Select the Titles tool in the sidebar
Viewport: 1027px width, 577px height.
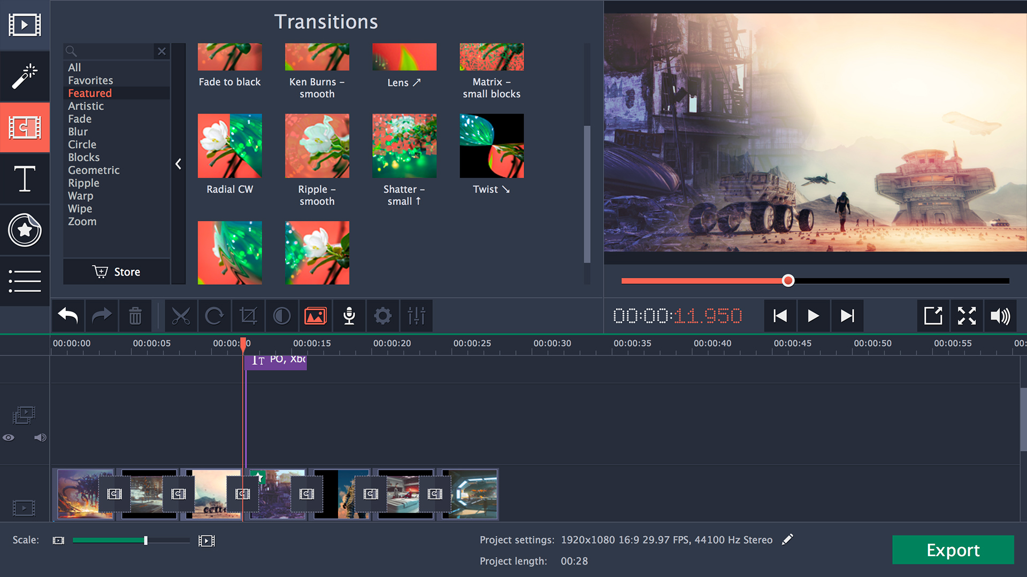(25, 179)
